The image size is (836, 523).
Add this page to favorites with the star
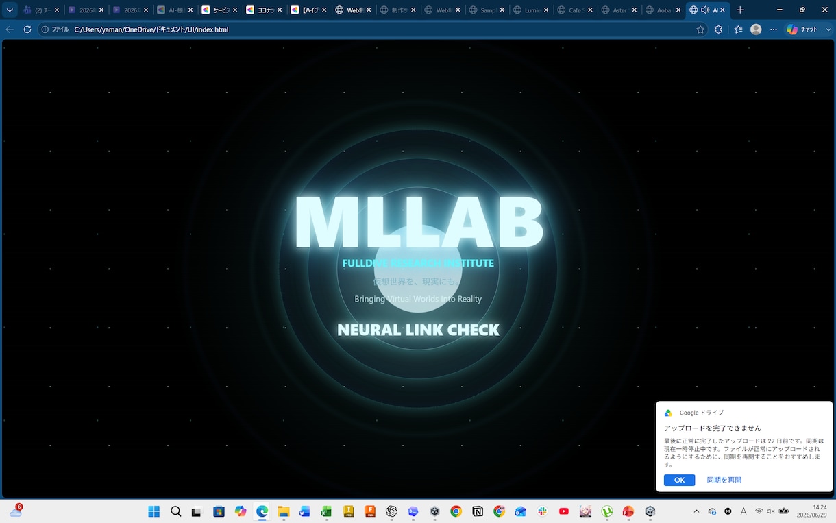click(x=700, y=29)
